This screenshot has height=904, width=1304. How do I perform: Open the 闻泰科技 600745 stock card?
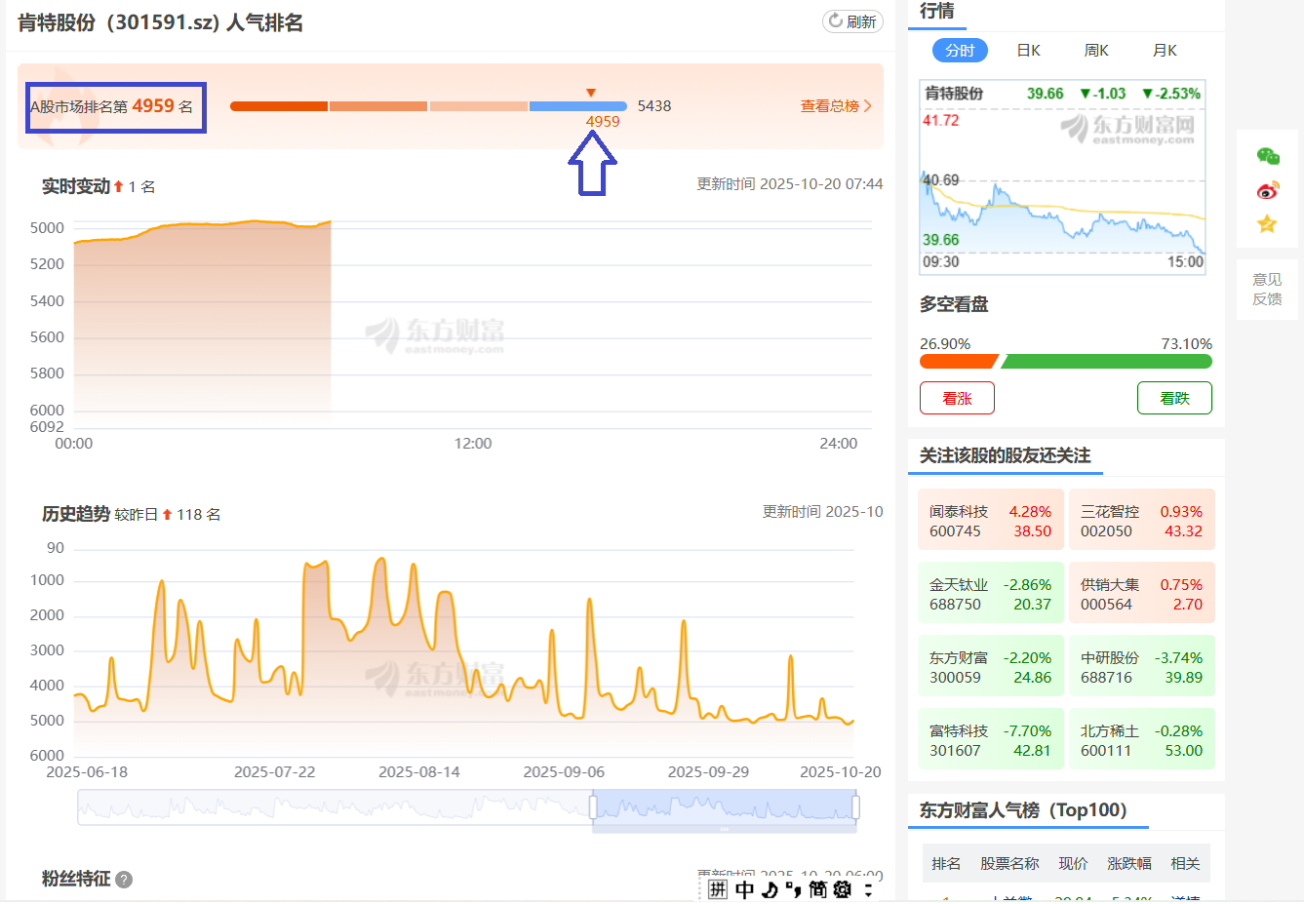pyautogui.click(x=991, y=520)
